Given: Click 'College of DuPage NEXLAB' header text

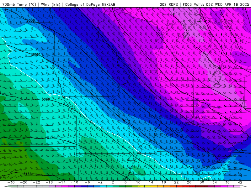Looking at the screenshot, I should click(x=90, y=4).
